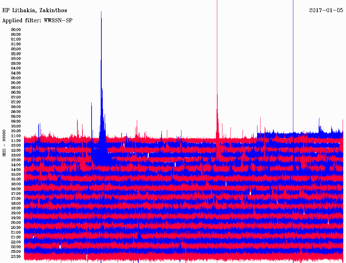Click the '05:30' time label

16,83
